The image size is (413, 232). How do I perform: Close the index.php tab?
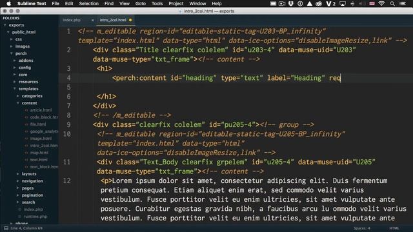pos(92,20)
